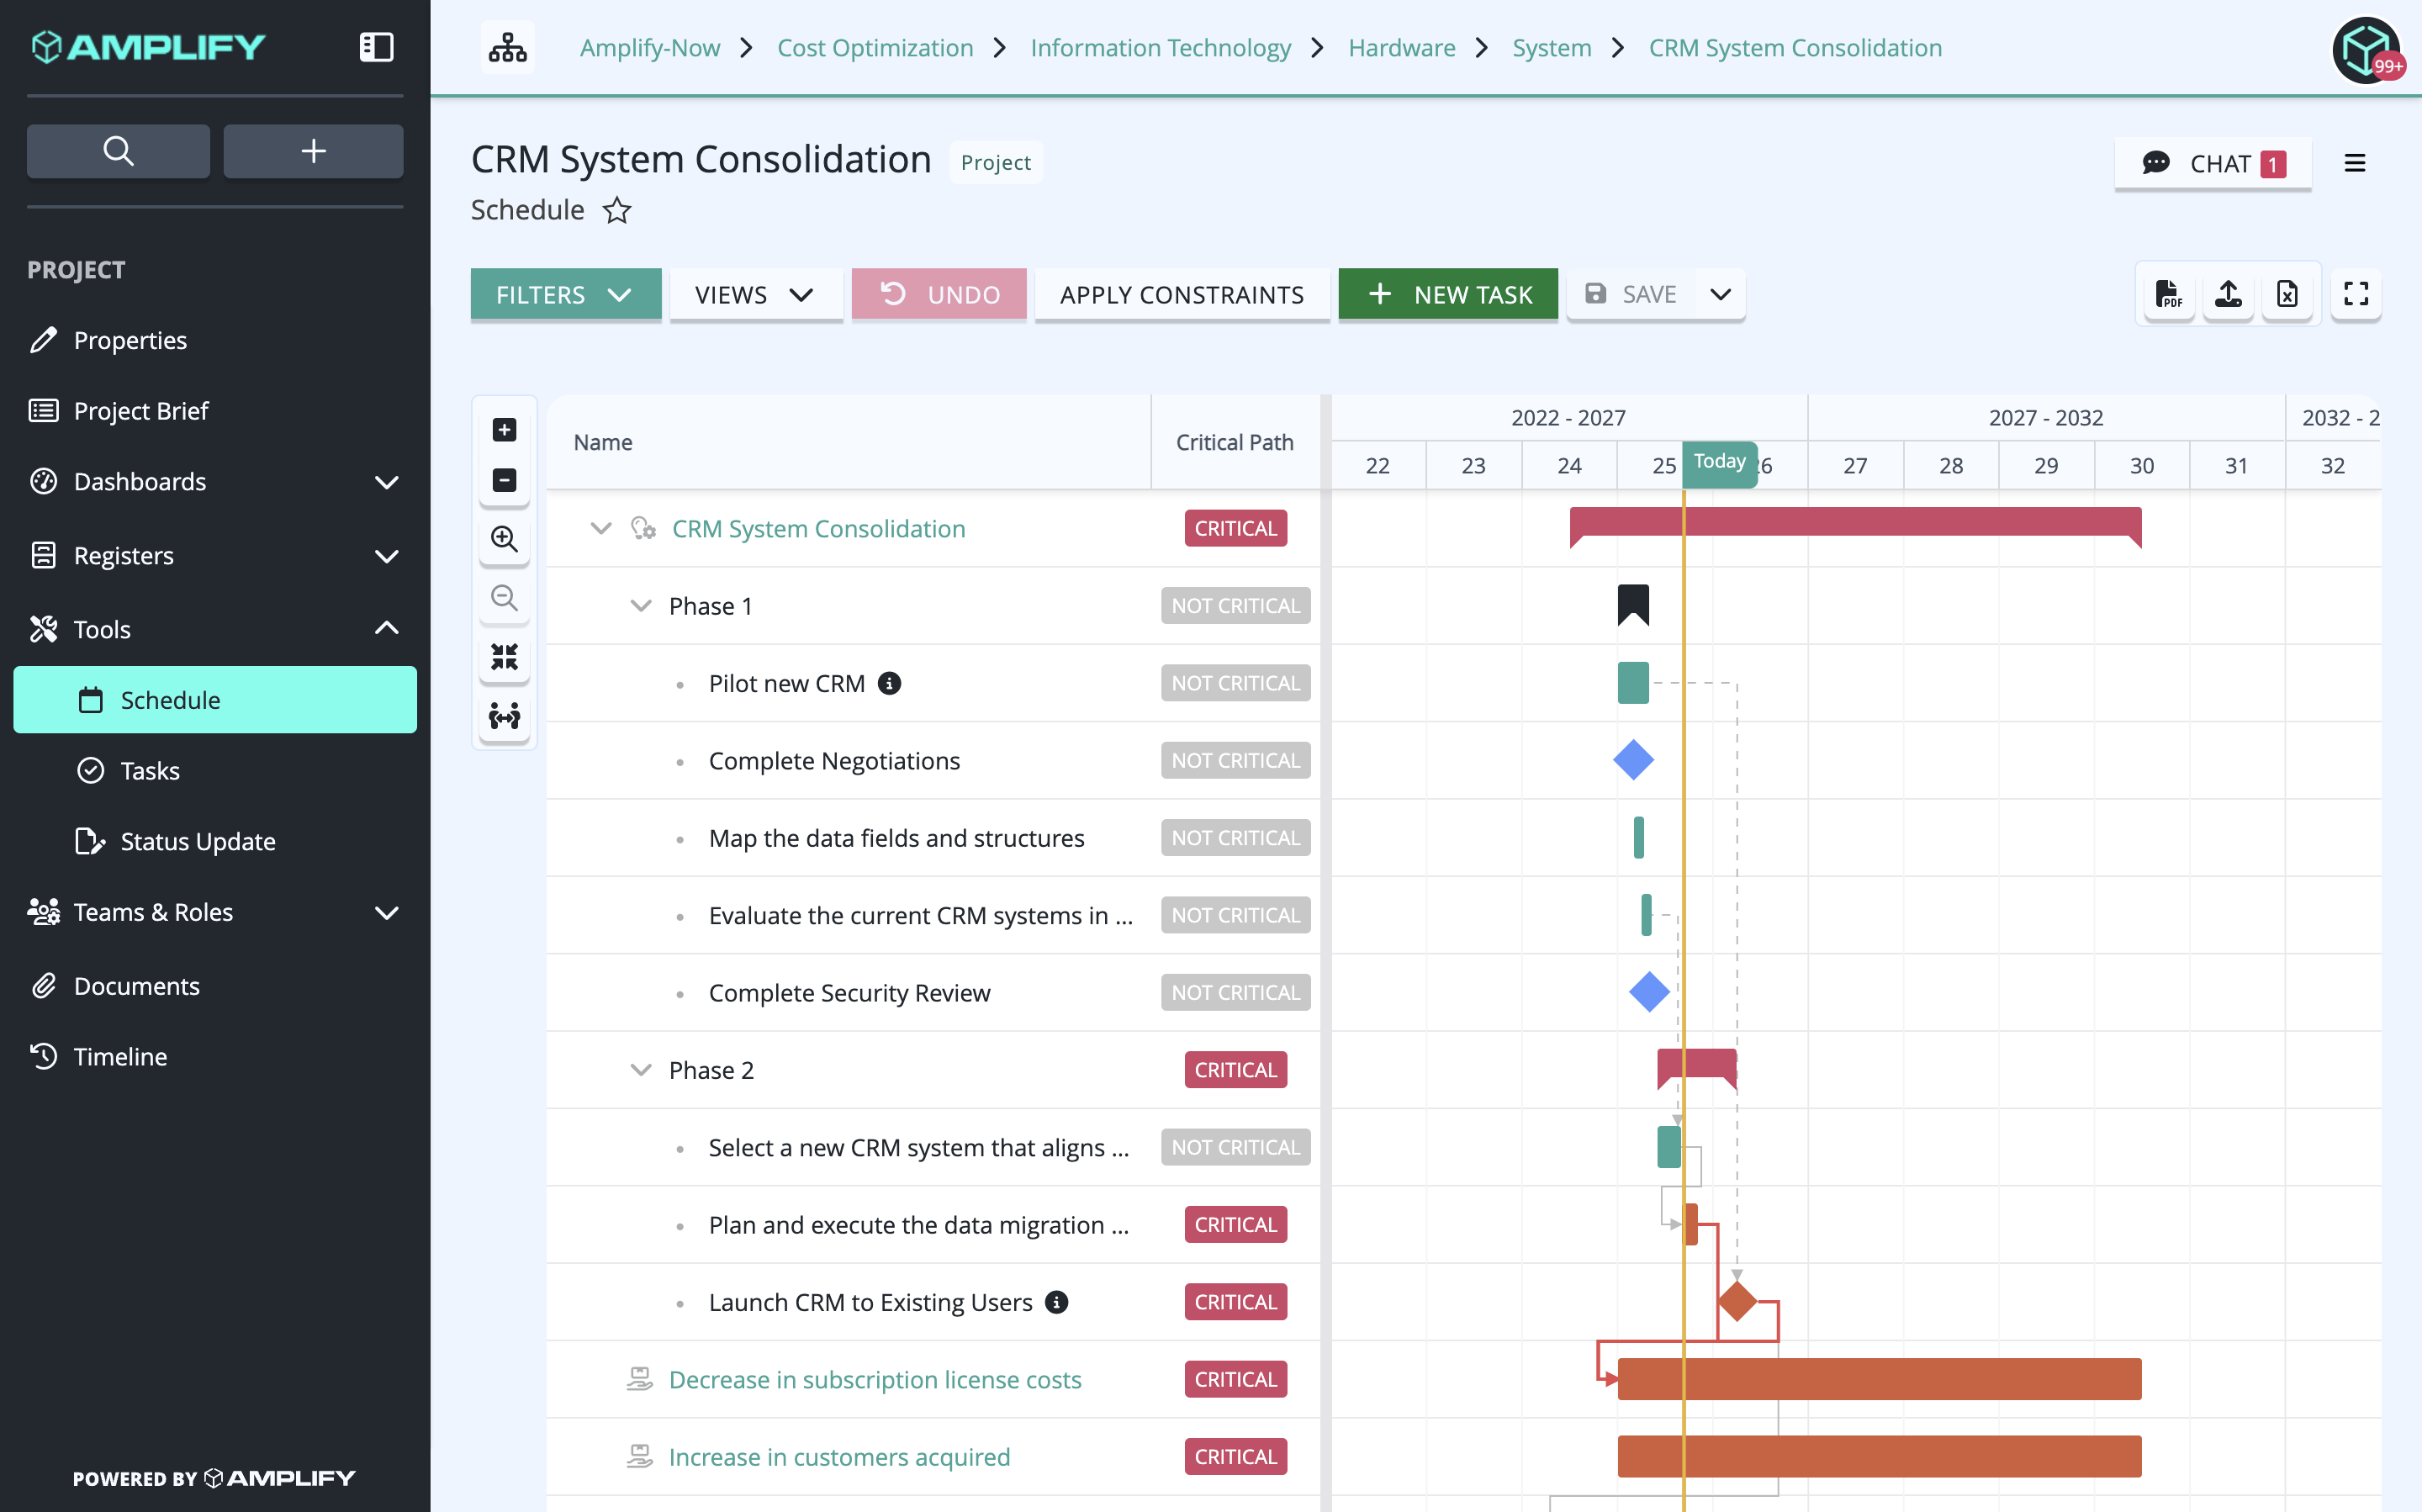Toggle the sidebar collapse icon
Screen dimensions: 2422x1512
(376, 46)
